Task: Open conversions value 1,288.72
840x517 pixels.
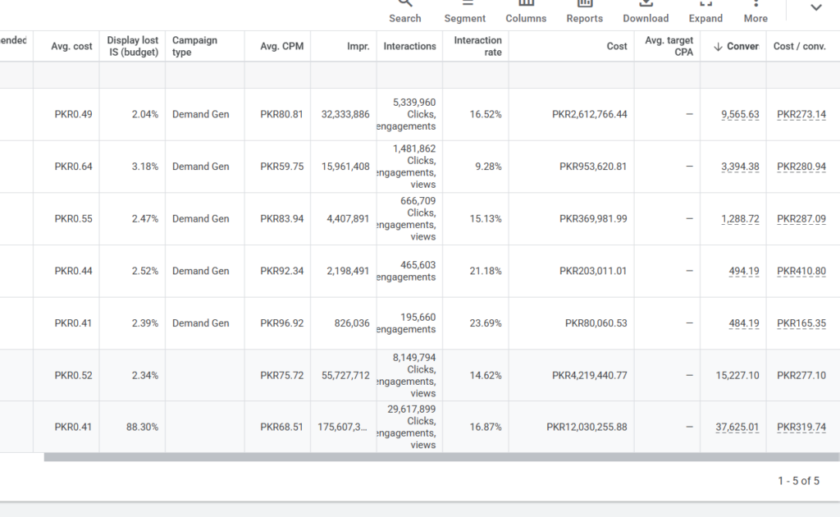Action: 740,218
